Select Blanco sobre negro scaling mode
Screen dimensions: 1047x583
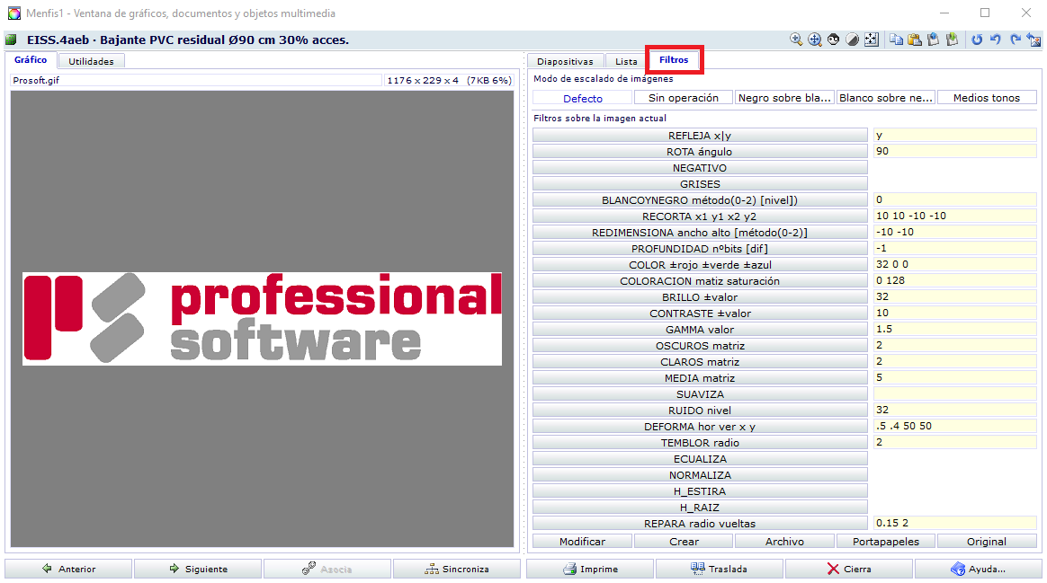click(x=886, y=98)
